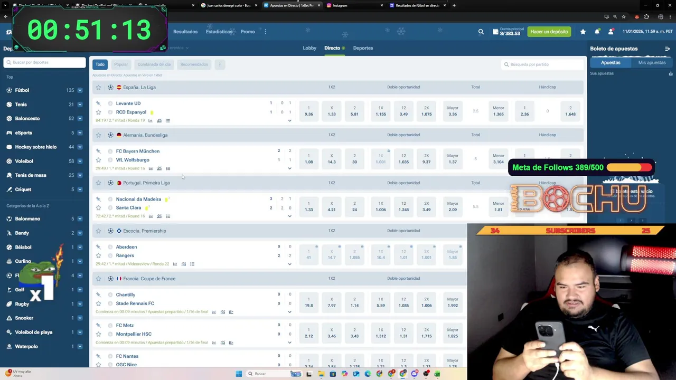Open markets list icon for Santa Clara match
Image resolution: width=676 pixels, height=380 pixels.
click(x=168, y=216)
